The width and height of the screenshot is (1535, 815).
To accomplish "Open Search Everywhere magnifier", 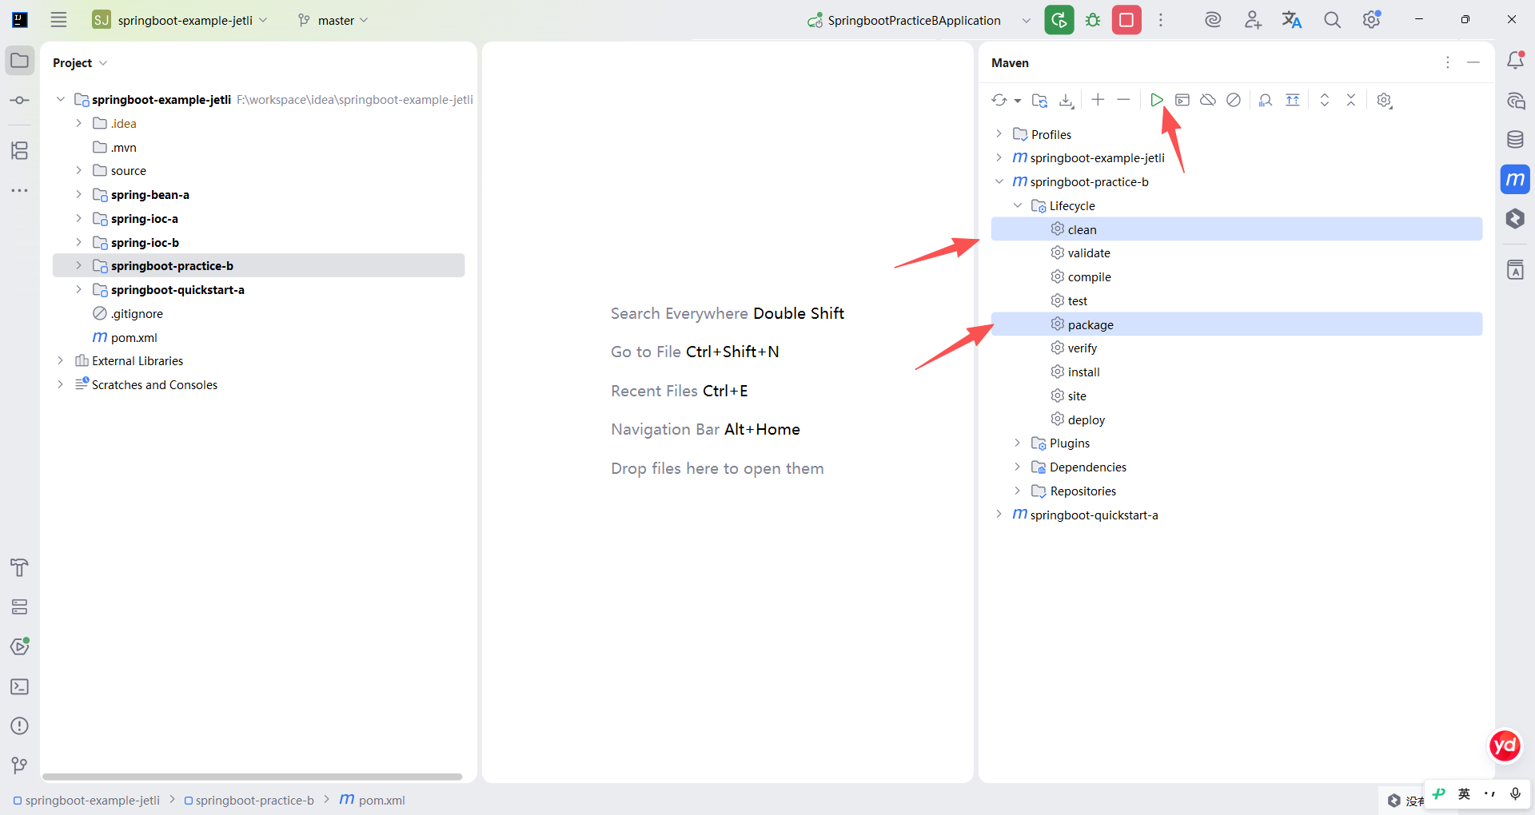I will coord(1332,20).
